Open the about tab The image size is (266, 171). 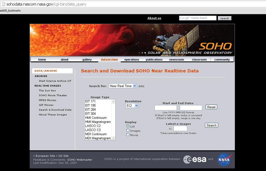(64, 60)
